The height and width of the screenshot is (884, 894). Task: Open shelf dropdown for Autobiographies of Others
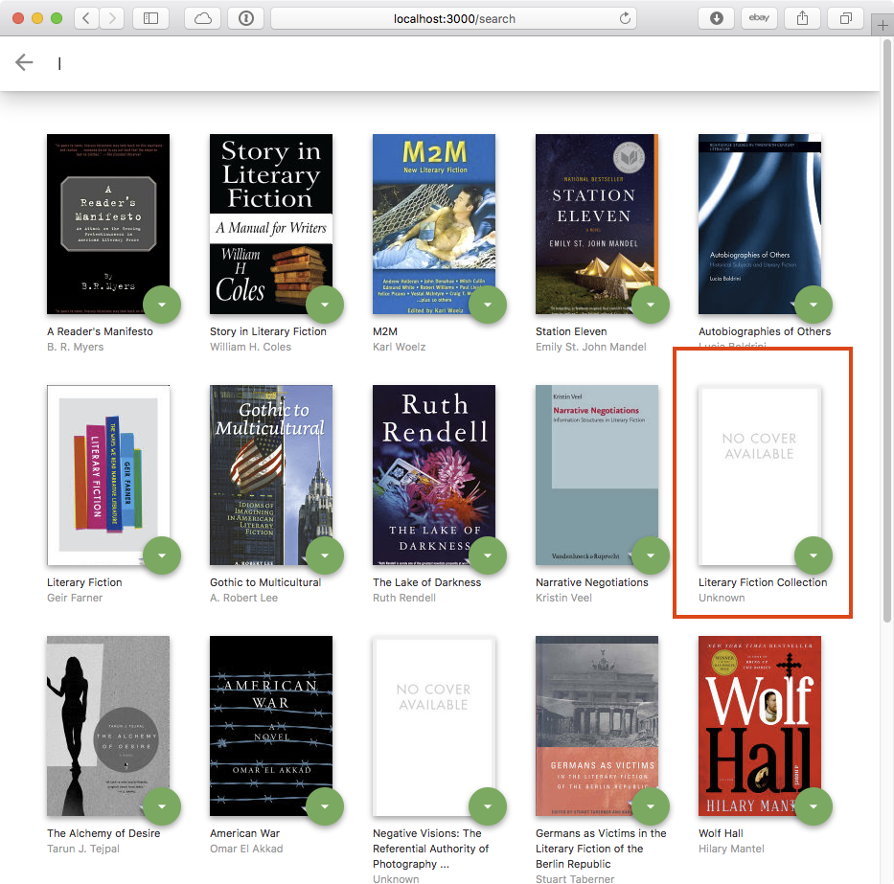[x=814, y=305]
